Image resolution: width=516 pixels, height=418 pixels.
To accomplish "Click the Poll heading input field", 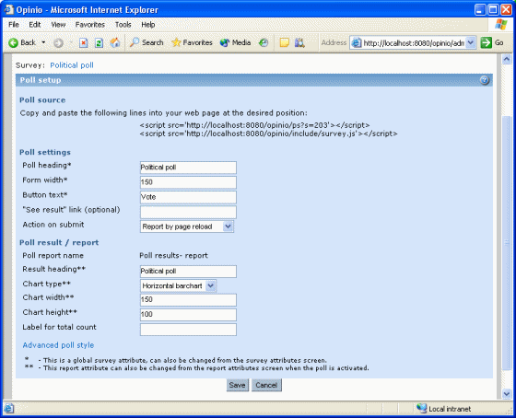I will pyautogui.click(x=188, y=168).
